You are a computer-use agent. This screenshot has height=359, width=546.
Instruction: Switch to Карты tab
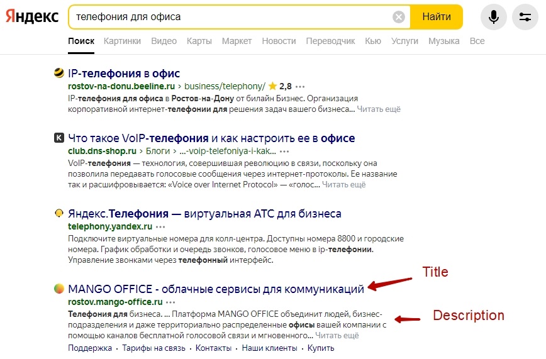[x=199, y=41]
